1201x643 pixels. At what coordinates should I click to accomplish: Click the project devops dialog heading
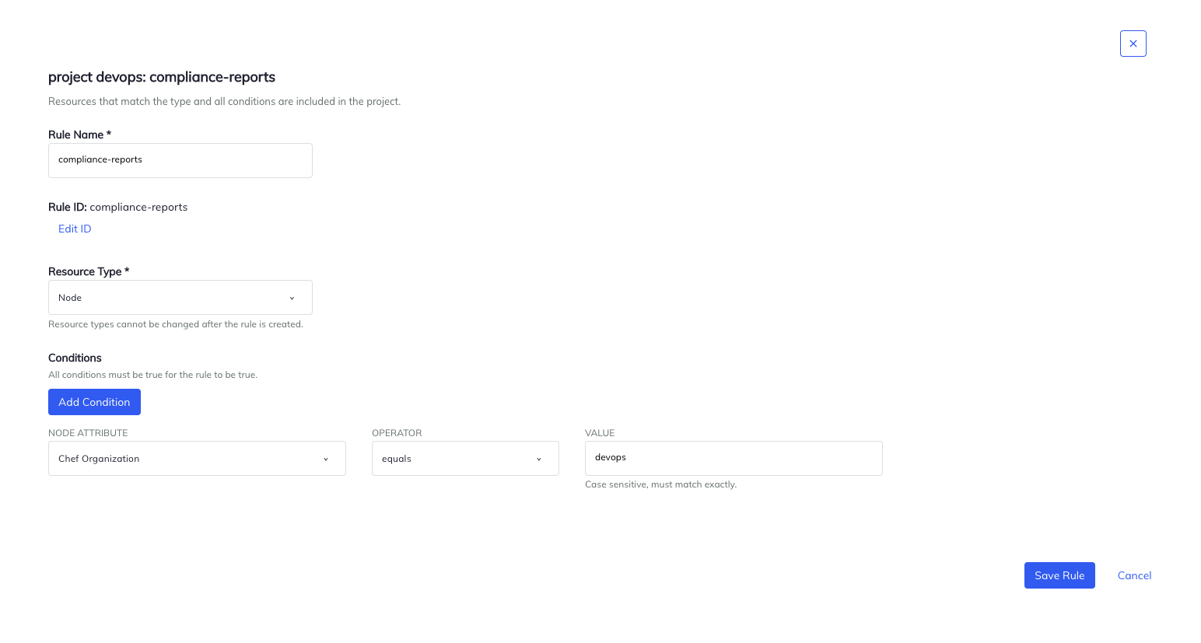[161, 77]
